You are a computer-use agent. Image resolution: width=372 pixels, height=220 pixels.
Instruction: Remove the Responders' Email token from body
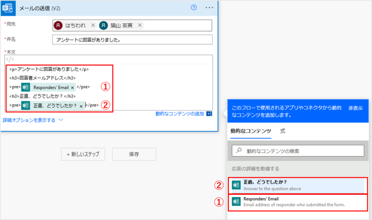click(73, 87)
